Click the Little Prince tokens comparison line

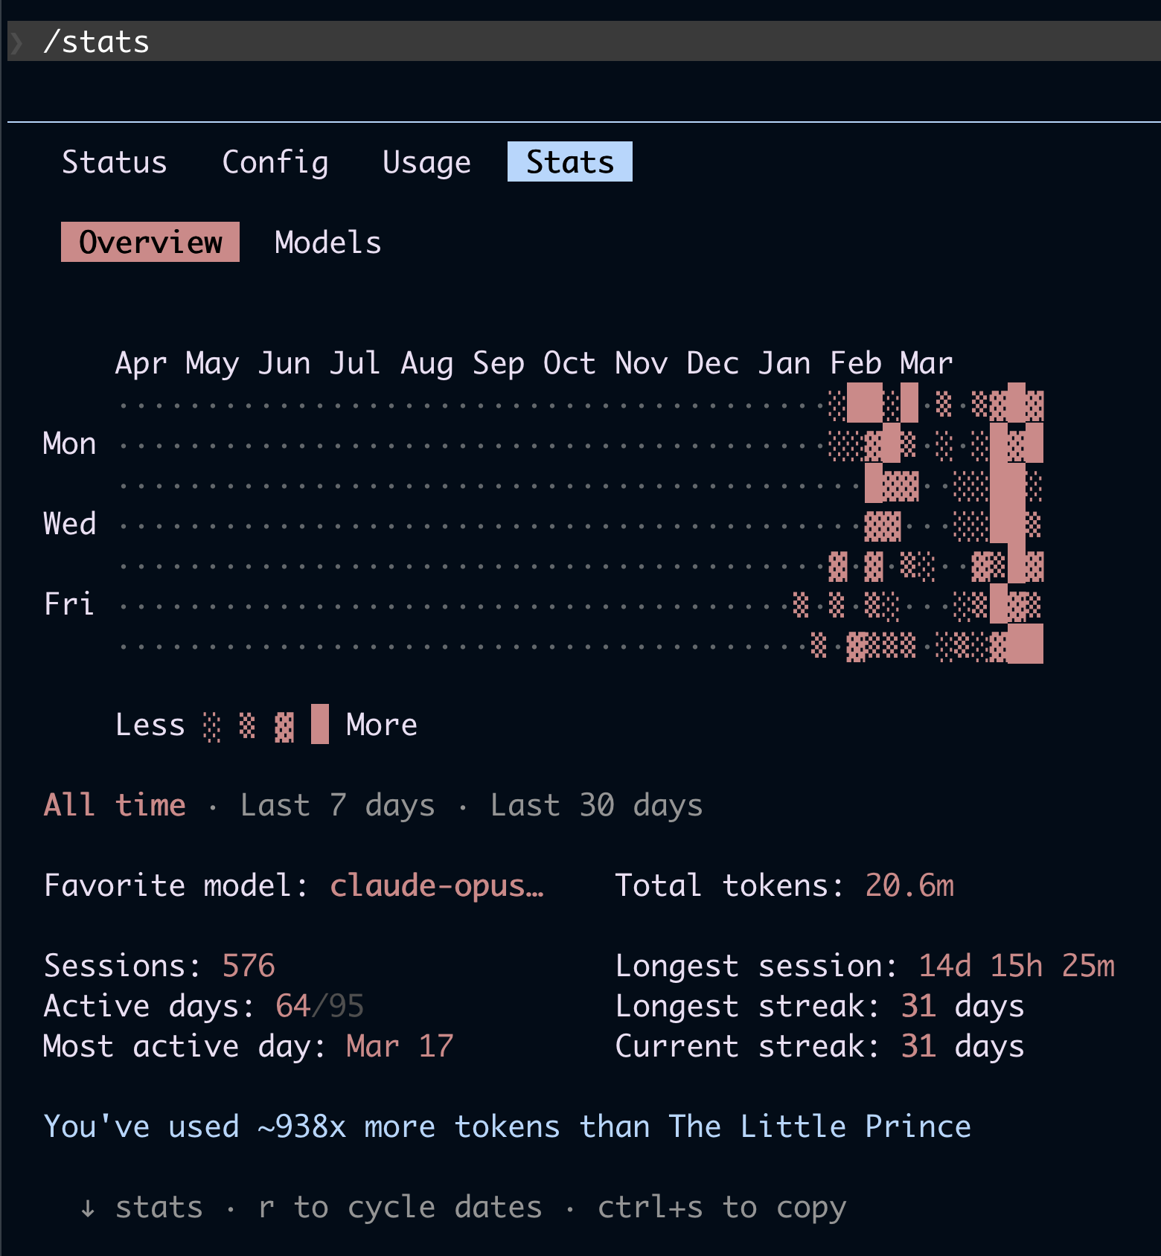pos(508,1127)
